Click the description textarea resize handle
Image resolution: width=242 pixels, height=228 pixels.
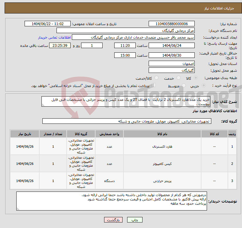43,105
